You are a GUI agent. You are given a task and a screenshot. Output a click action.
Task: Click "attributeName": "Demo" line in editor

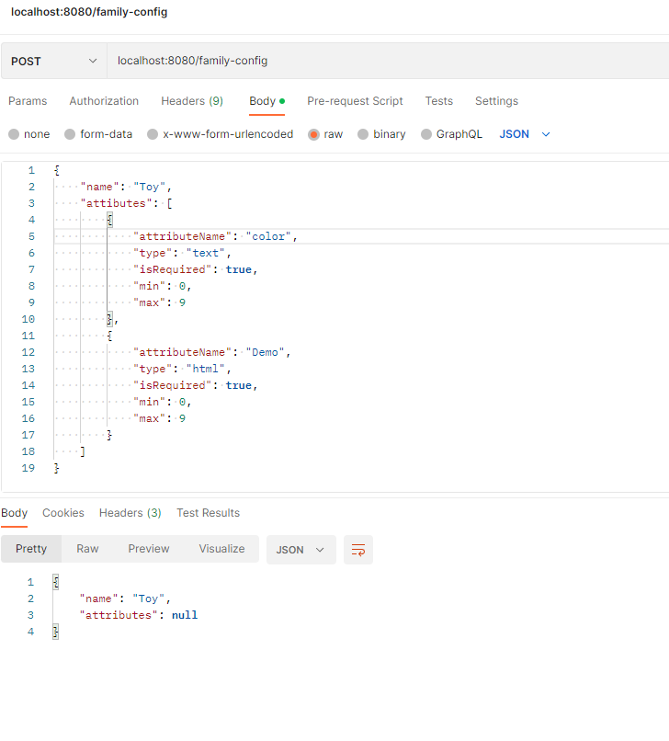pos(211,352)
